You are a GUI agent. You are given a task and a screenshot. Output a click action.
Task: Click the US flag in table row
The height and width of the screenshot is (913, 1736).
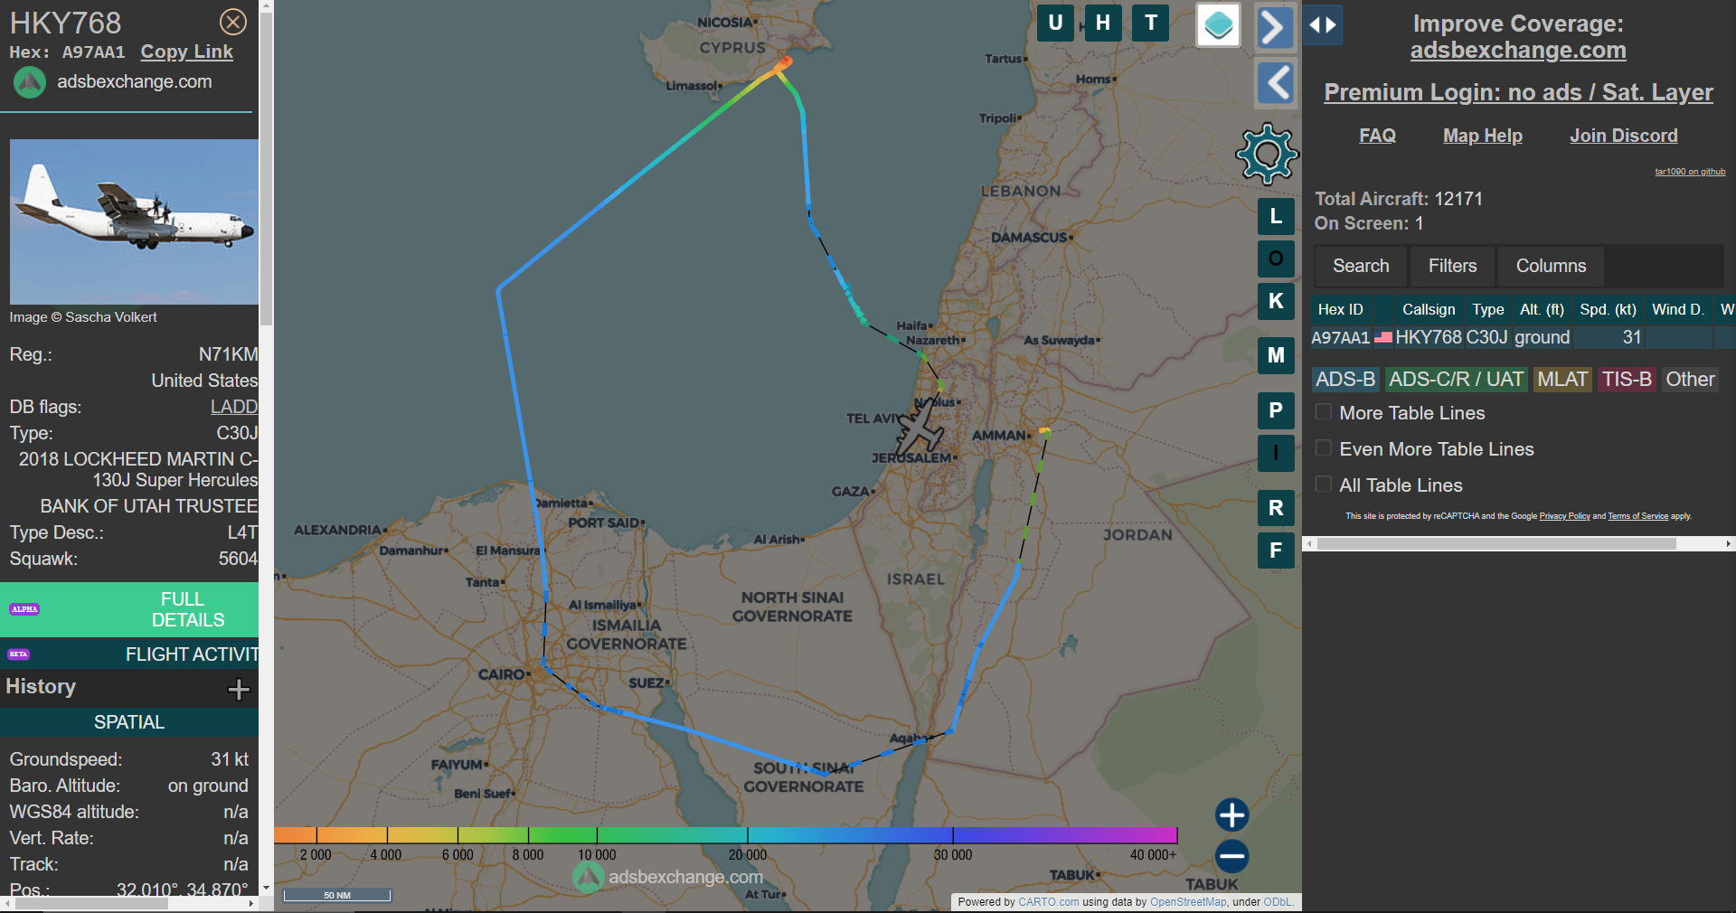(1383, 337)
